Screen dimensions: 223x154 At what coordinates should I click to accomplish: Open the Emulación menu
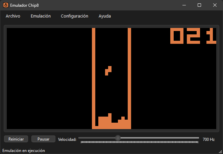pos(41,16)
